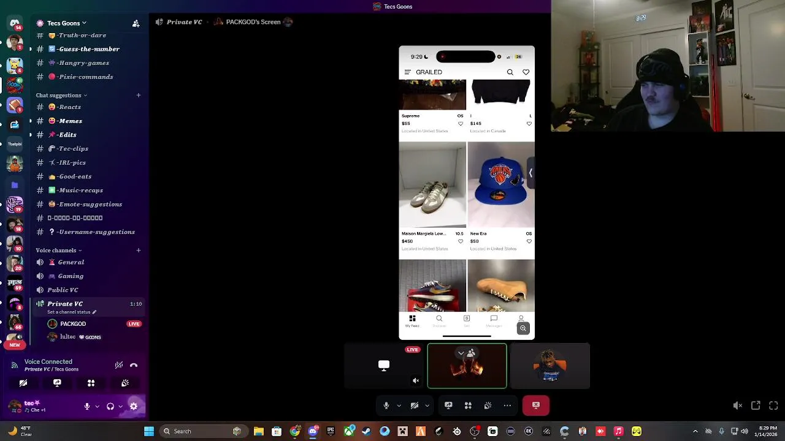The image size is (785, 441).
Task: Open Soundboard icon in sidebar voice panel
Action: tap(125, 383)
